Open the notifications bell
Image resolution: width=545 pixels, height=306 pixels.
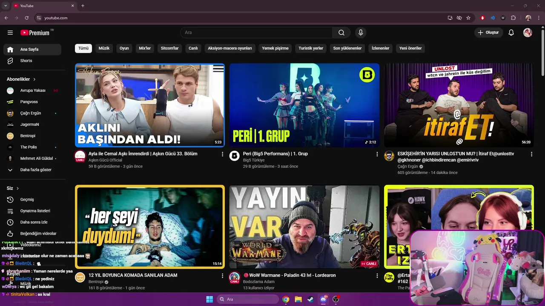coord(511,33)
